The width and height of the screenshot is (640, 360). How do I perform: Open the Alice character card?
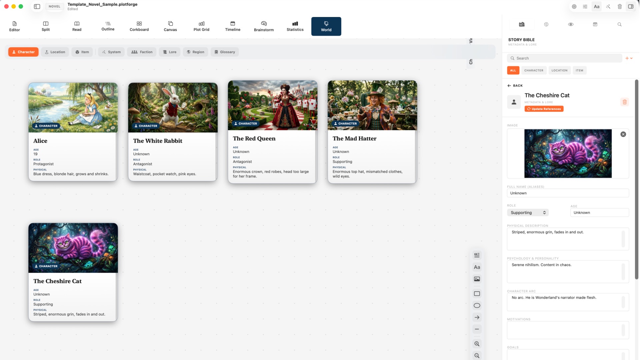(x=73, y=132)
